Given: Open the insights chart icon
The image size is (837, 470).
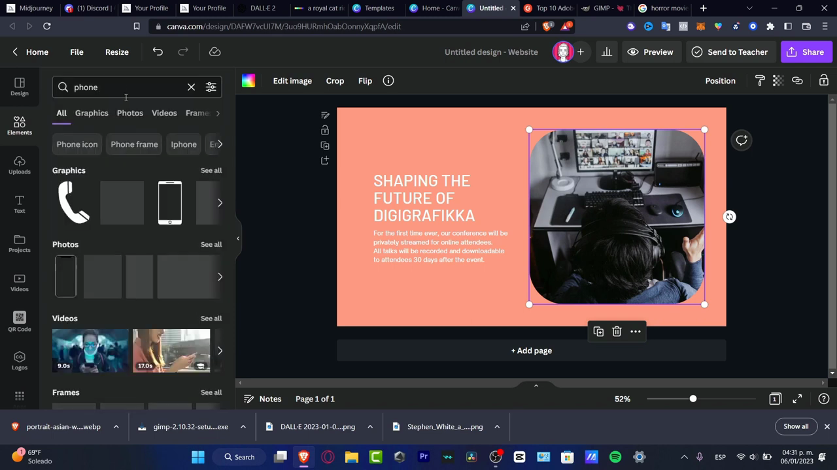Looking at the screenshot, I should [x=607, y=52].
